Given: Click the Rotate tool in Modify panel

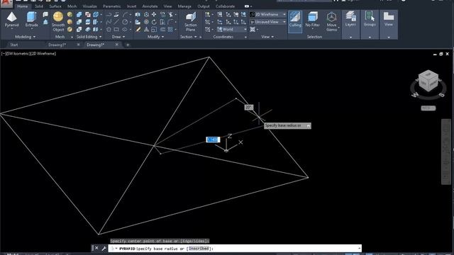Looking at the screenshot, I should coord(154,22).
